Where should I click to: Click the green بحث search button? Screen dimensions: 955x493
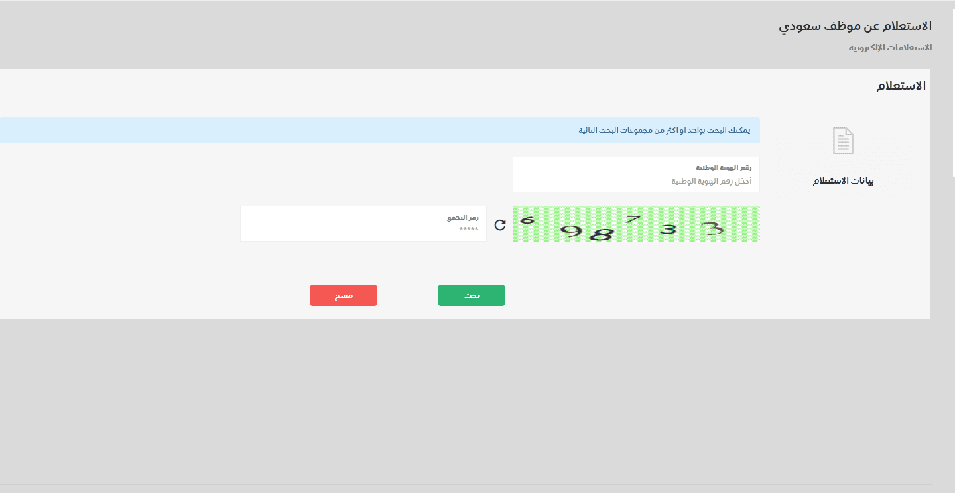pyautogui.click(x=472, y=295)
